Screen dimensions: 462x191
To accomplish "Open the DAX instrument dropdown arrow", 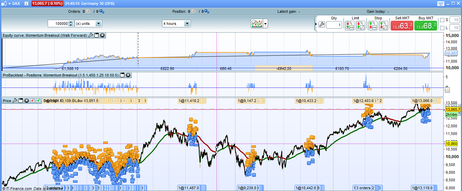I will coord(10,3).
